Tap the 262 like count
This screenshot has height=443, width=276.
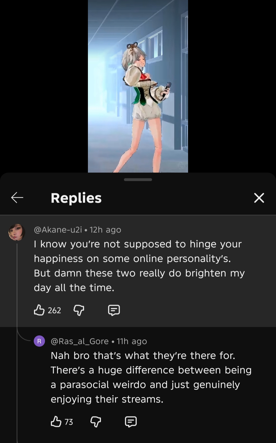[54, 310]
